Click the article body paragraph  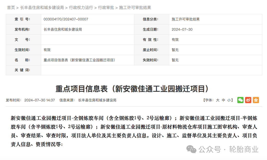[x=134, y=131]
